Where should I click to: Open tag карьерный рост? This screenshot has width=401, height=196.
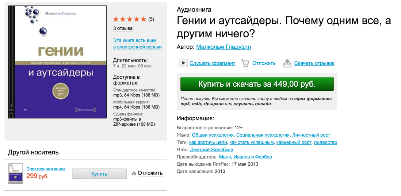294,142
